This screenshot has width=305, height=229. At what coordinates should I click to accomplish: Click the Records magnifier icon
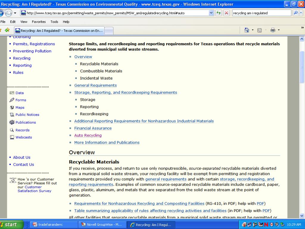12,130
